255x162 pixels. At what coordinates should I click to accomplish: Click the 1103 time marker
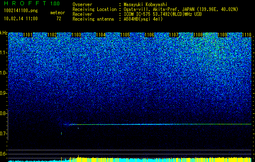76,35
